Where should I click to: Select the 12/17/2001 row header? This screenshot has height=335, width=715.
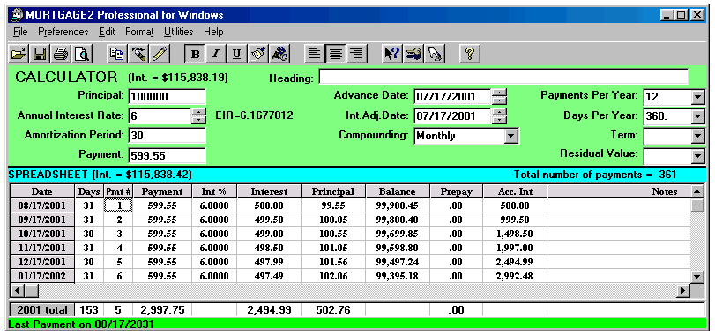pyautogui.click(x=42, y=262)
